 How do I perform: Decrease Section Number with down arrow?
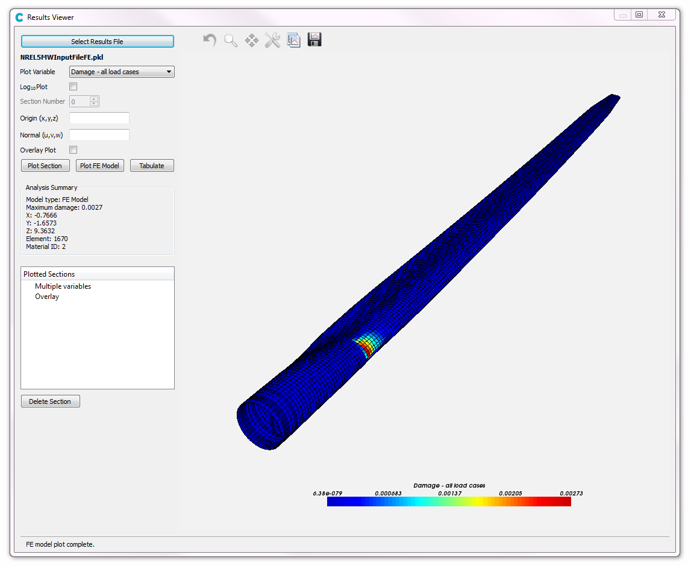click(x=94, y=104)
